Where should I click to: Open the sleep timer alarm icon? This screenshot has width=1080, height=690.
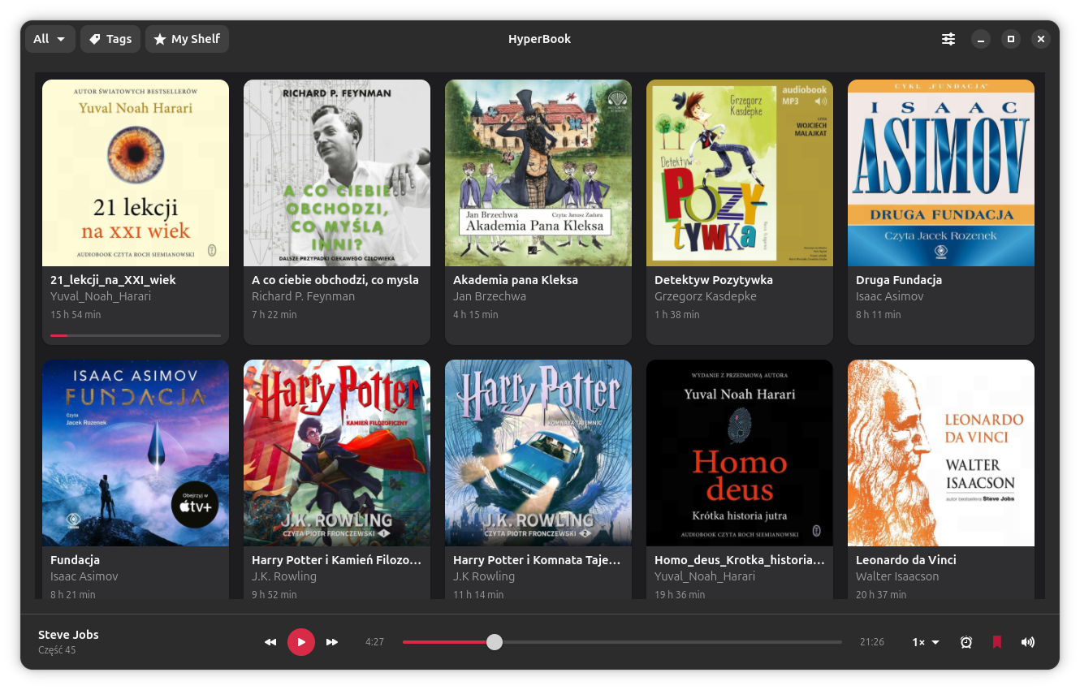966,642
